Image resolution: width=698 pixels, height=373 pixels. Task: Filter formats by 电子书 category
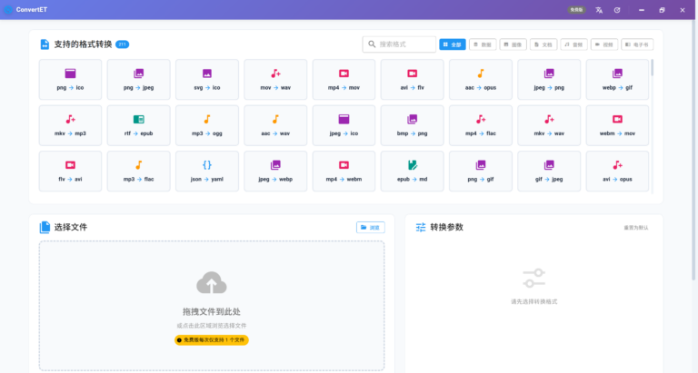pos(637,44)
